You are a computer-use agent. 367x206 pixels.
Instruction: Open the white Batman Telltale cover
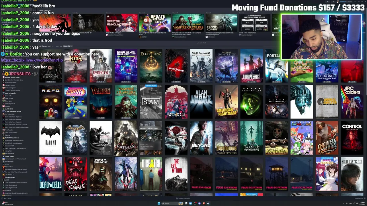click(x=50, y=138)
